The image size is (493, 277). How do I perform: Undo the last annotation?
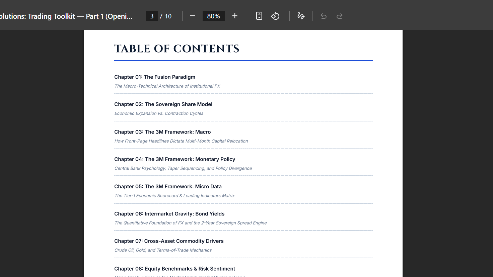point(324,16)
